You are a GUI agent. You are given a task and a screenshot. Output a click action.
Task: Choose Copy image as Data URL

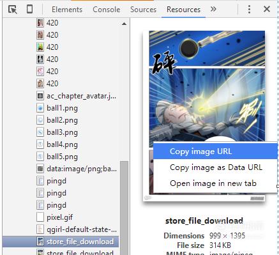(x=215, y=167)
